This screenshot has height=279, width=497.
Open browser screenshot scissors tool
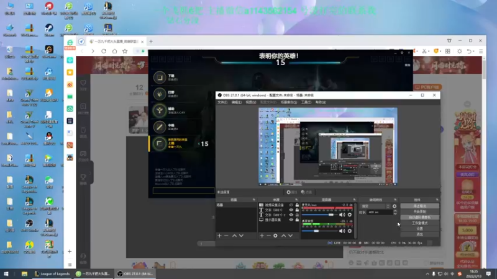point(424,51)
